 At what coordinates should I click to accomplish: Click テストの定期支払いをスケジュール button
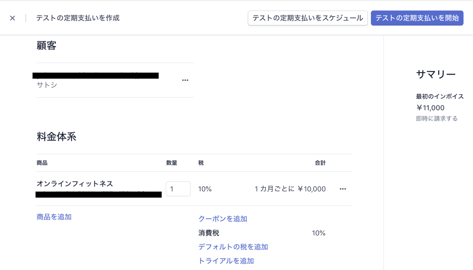tap(307, 18)
